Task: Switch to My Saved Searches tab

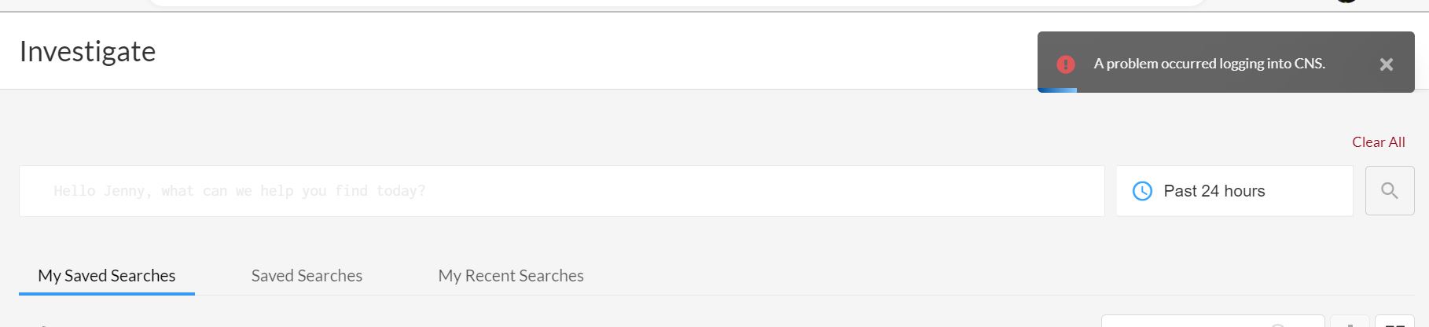Action: pos(107,276)
